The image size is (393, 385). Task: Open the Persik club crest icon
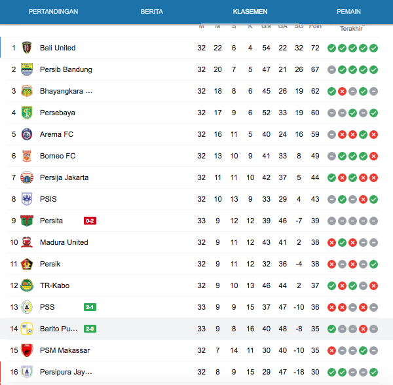(27, 264)
